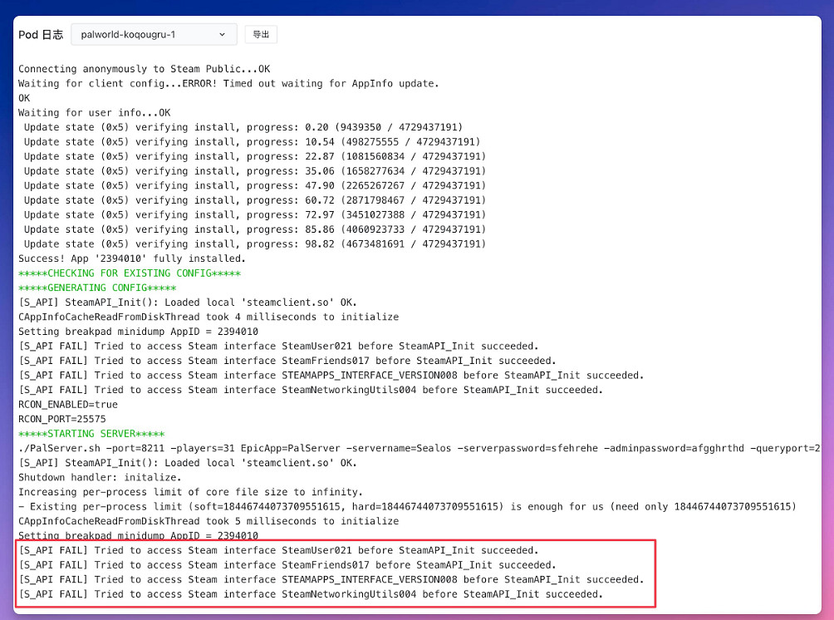
Task: Click the chevron arrow in pod selector
Action: click(x=222, y=34)
